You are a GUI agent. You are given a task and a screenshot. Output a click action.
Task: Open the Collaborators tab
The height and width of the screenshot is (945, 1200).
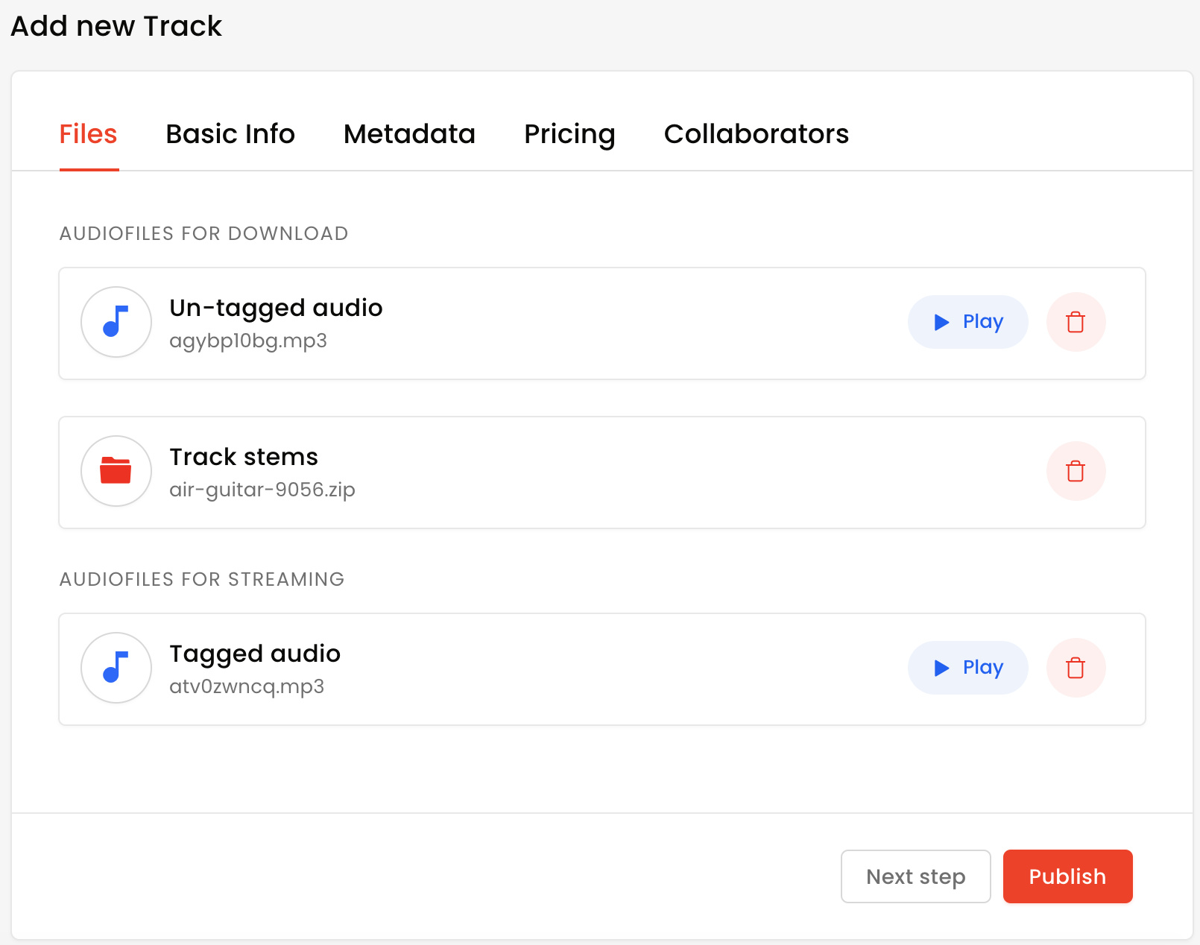pyautogui.click(x=756, y=134)
